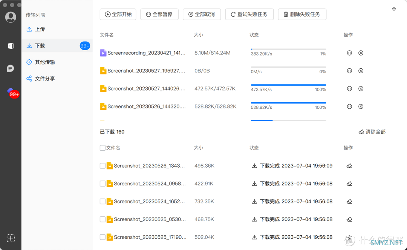Click the 99+ badge on 下载

(85, 46)
